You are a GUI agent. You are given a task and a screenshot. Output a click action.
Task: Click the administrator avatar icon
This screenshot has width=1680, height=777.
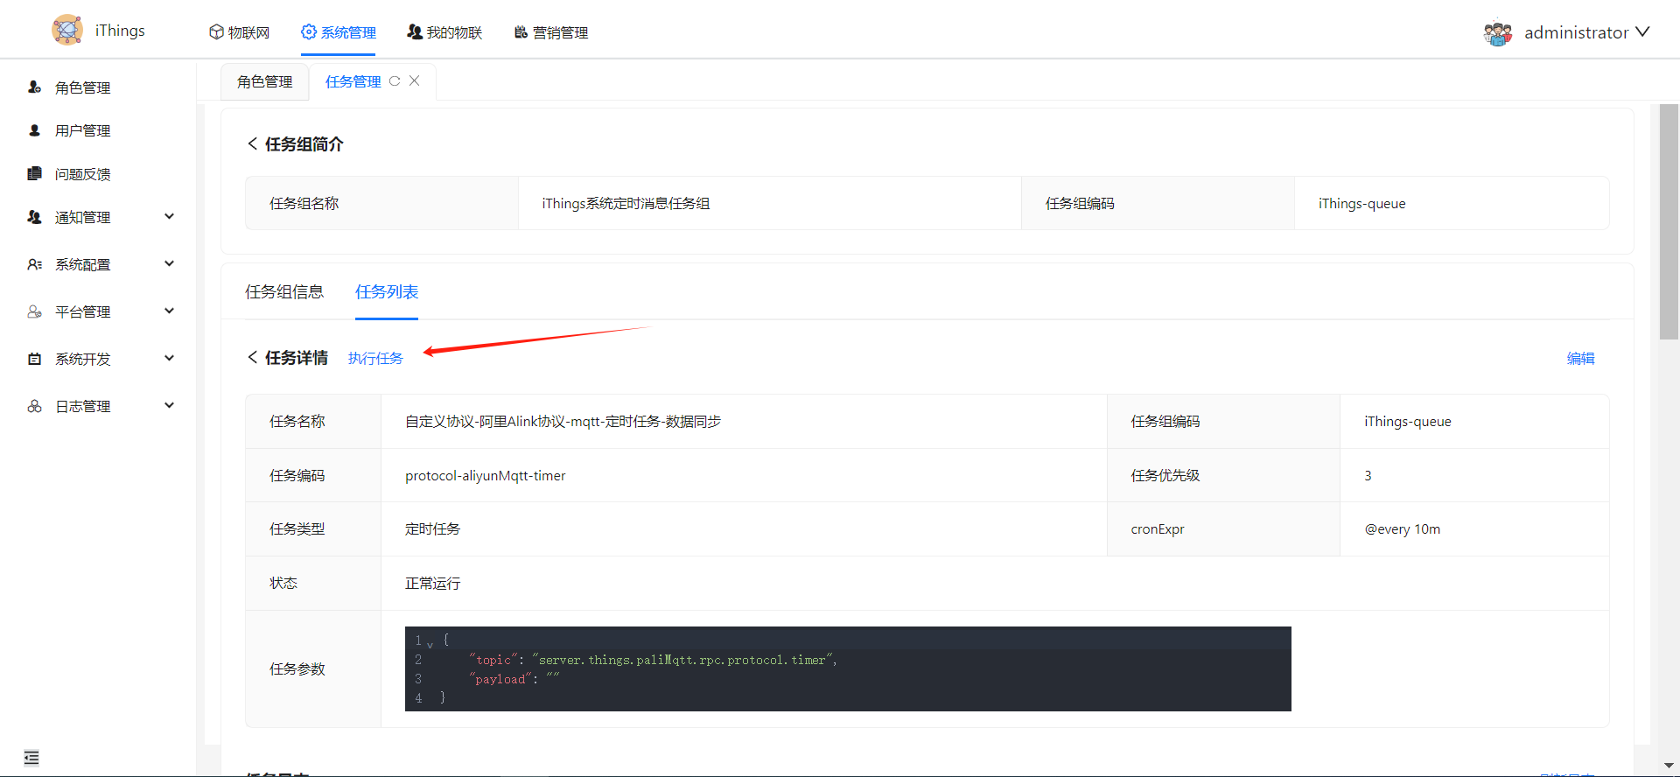pyautogui.click(x=1497, y=33)
